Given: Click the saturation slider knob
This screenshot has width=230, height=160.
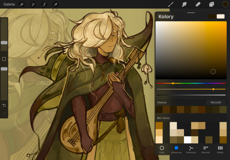Looking at the screenshot, I should (213, 89).
